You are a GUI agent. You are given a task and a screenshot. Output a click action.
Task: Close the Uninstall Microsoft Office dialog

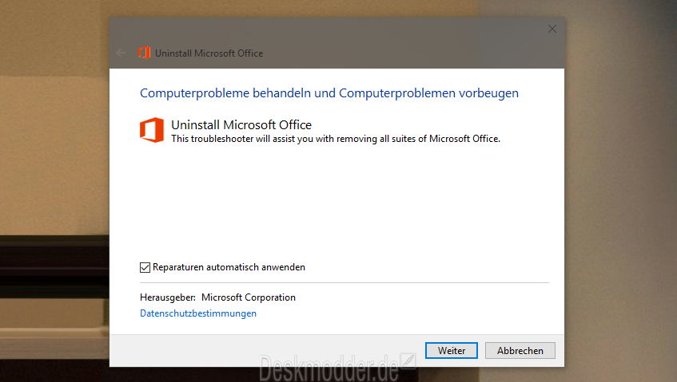click(552, 29)
